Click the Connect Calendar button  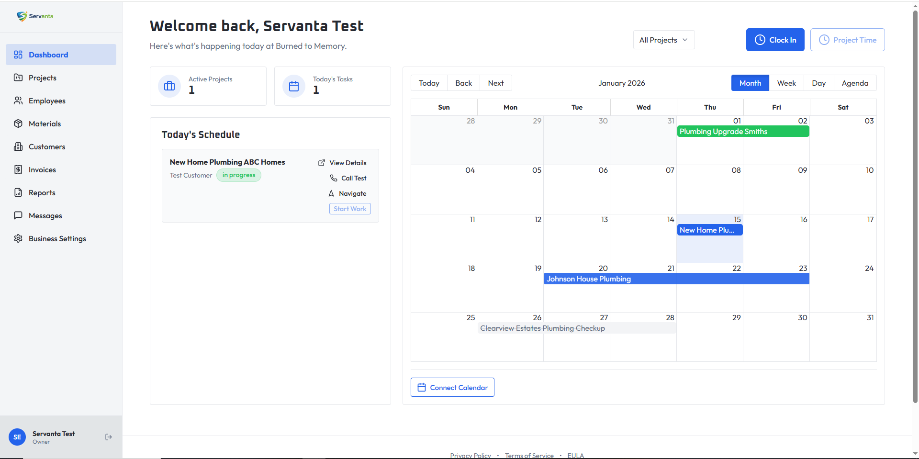[452, 387]
